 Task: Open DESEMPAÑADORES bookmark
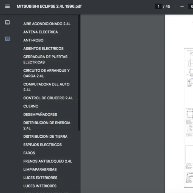pyautogui.click(x=40, y=115)
